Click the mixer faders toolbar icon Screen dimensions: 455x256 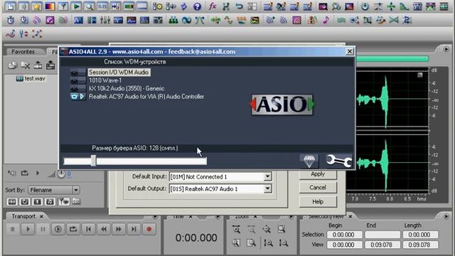(105, 20)
